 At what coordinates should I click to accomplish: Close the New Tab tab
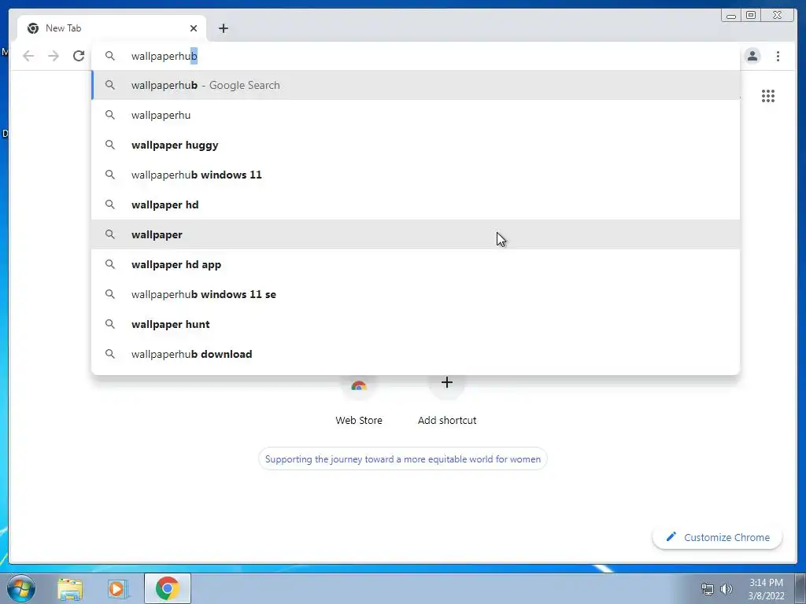tap(194, 28)
